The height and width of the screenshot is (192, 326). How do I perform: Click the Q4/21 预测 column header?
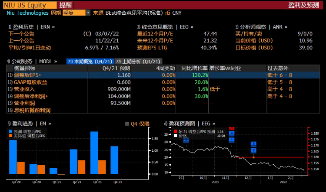pos(110,68)
